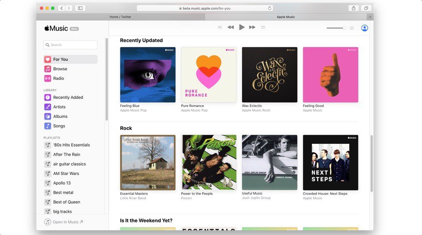Click the Pure Romance title text
This screenshot has width=422, height=235.
(193, 106)
